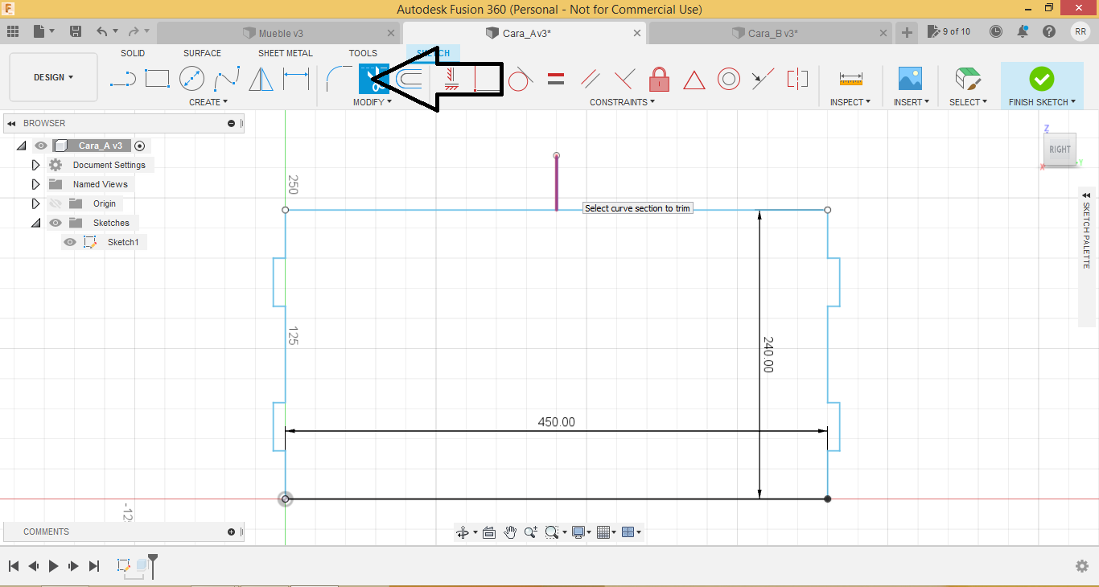Select the Fit Point Spline tool
Viewport: 1099px width, 587px height.
click(x=227, y=79)
